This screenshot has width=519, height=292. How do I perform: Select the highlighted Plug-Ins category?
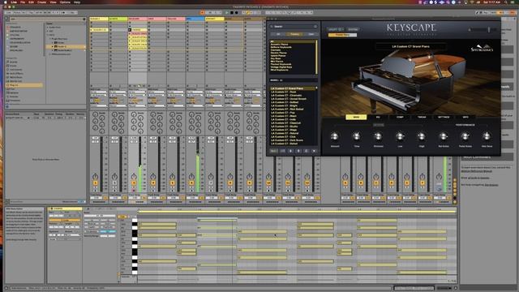click(x=24, y=85)
